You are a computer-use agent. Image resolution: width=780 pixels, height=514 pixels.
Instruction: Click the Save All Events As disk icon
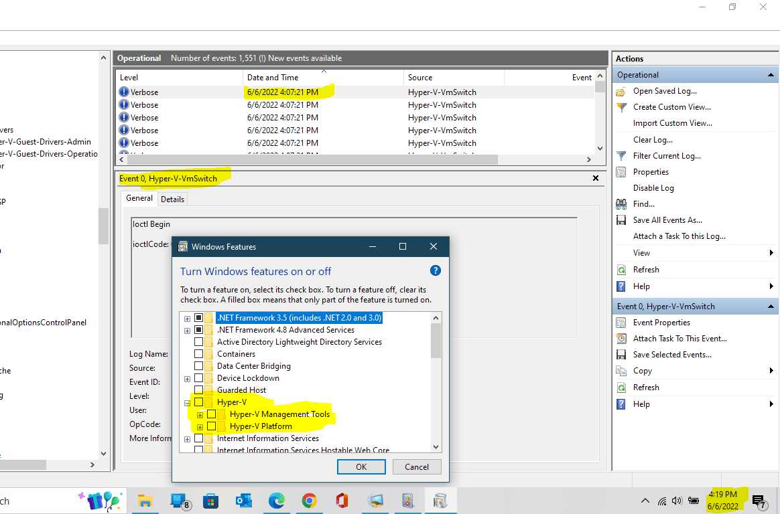621,220
